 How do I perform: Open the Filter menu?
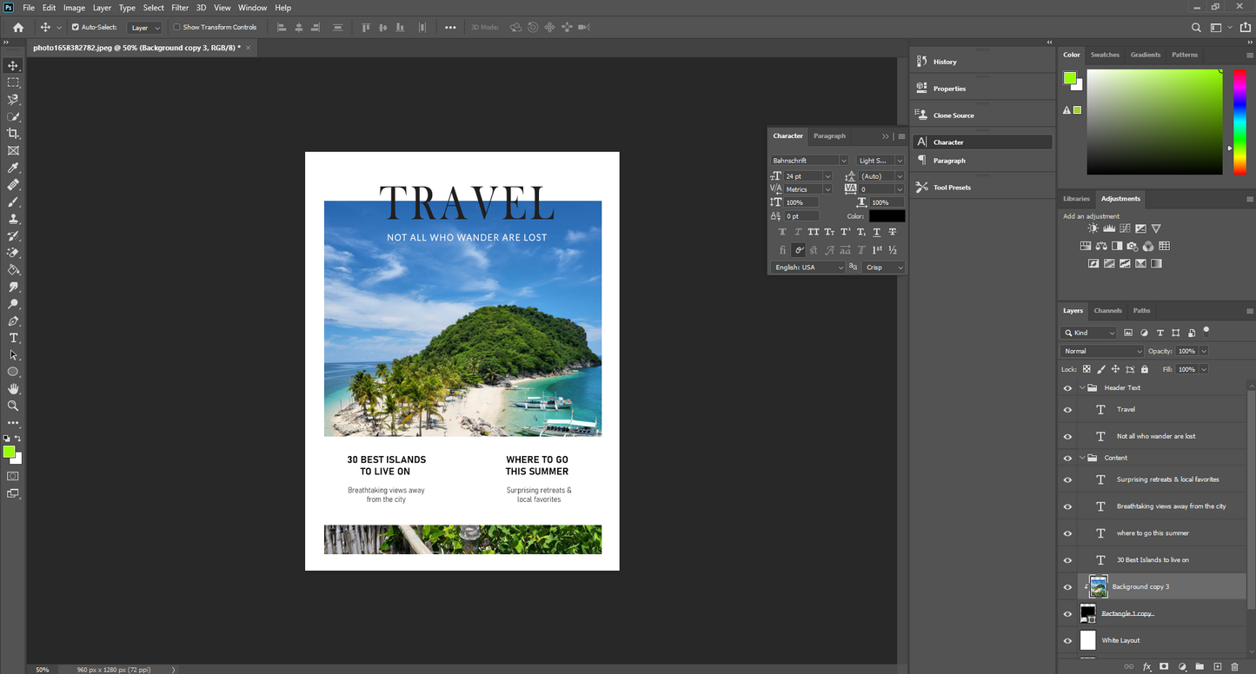pyautogui.click(x=180, y=8)
